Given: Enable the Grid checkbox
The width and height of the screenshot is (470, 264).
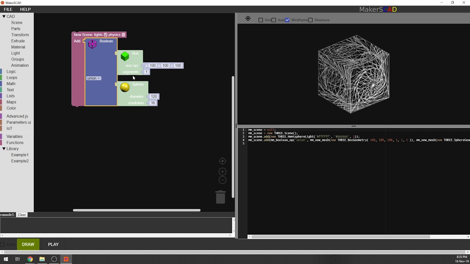Looking at the screenshot, I should pos(261,20).
